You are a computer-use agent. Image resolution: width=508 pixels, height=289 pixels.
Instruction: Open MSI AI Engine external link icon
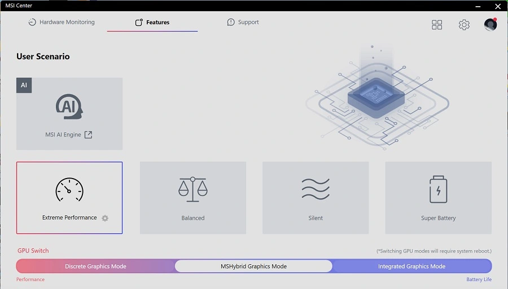88,135
